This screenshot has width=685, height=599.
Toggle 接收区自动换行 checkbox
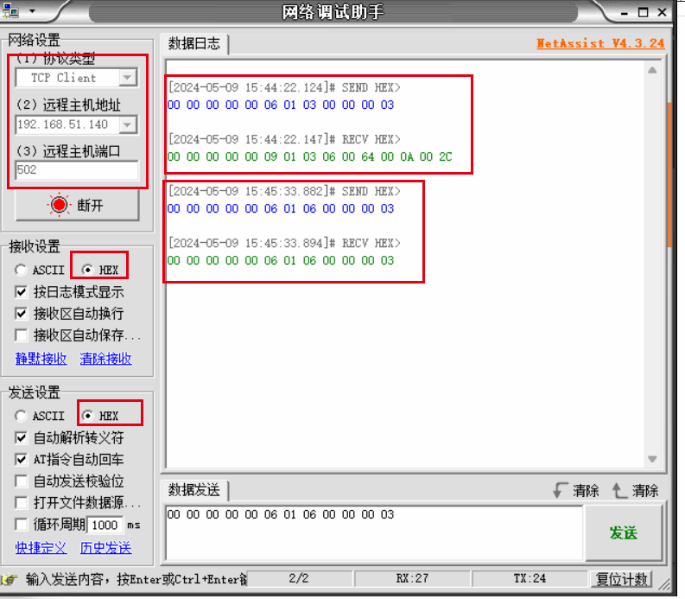(x=21, y=314)
